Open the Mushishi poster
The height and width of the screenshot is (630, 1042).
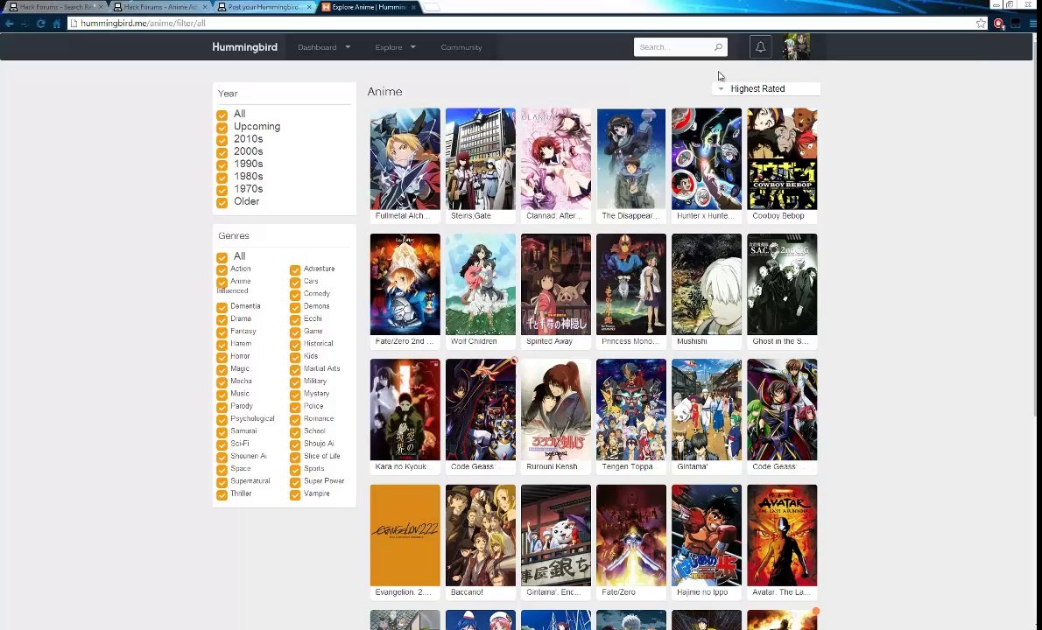[707, 284]
